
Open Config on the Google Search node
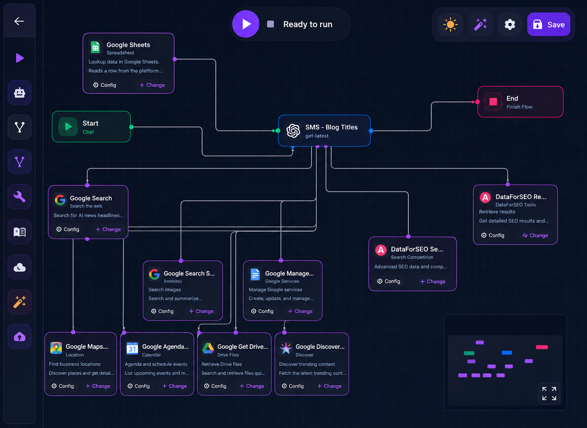coord(68,229)
